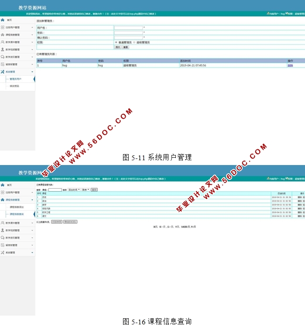Open 课程信息查询 submenu item
This screenshot has width=305, height=327.
pos(17,214)
